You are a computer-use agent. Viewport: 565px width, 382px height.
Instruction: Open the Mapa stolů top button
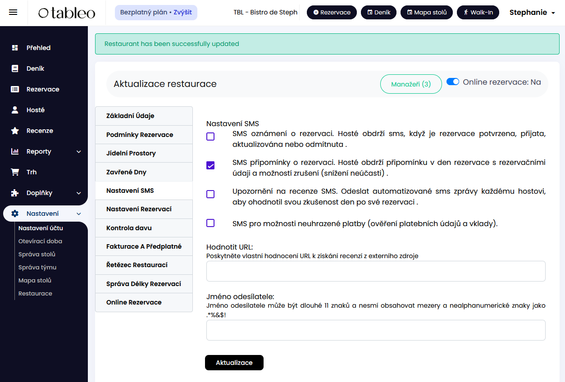coord(427,12)
